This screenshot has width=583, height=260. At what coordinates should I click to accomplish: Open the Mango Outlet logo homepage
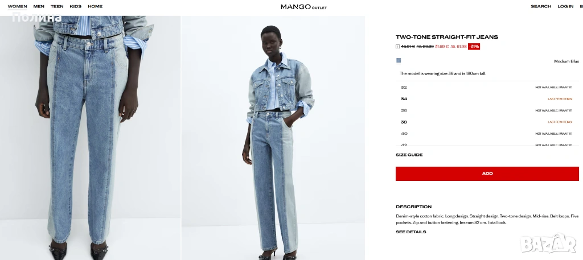[303, 7]
